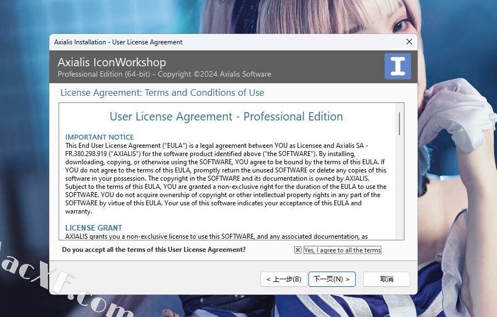Click the Axialis IconWorkshop logo icon
The width and height of the screenshot is (497, 317).
click(397, 66)
